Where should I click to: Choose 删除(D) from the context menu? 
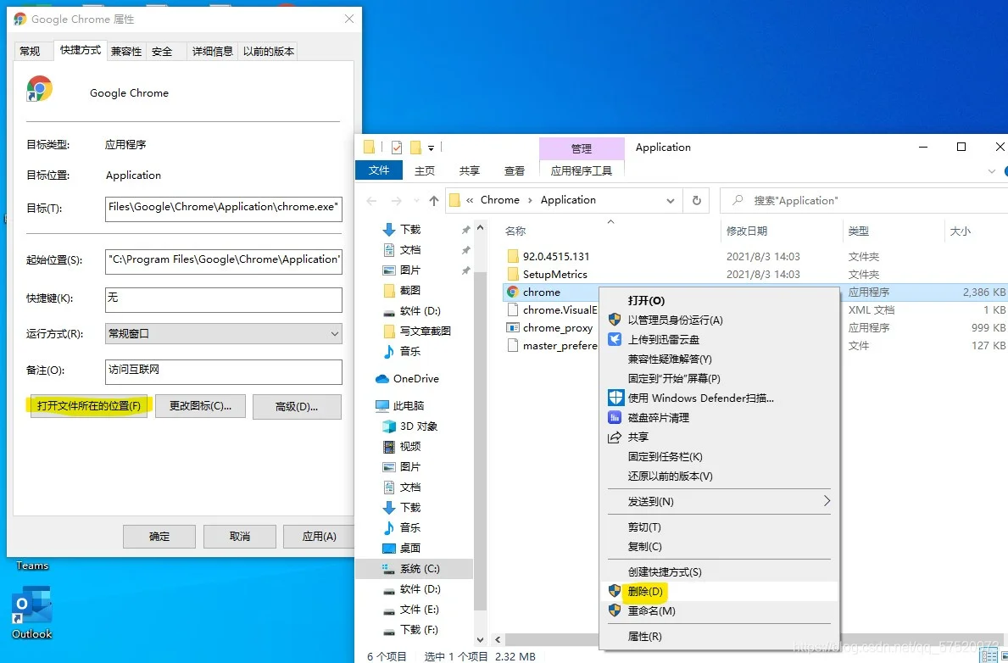pos(720,591)
